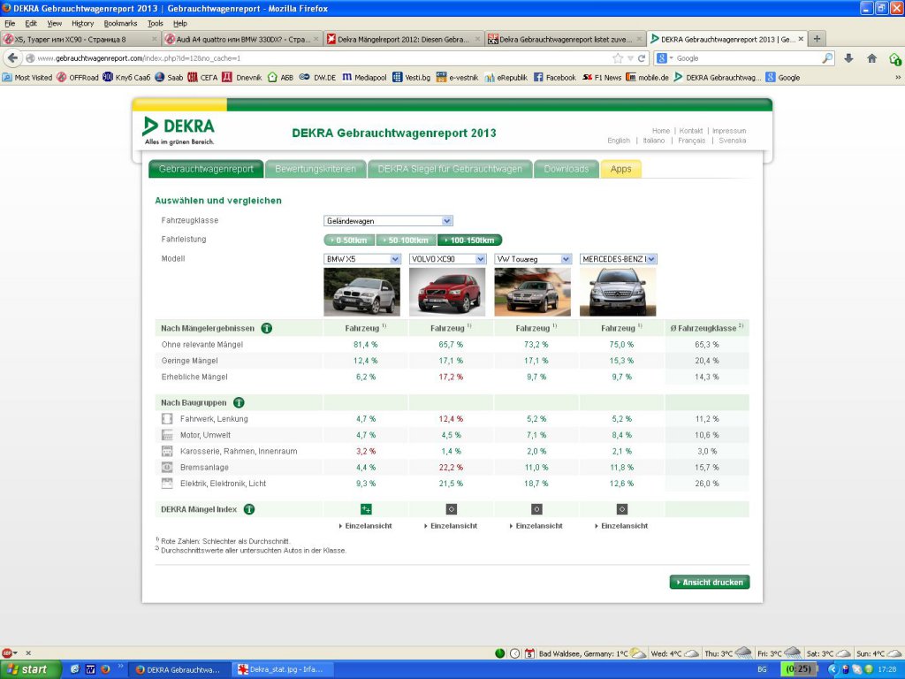This screenshot has height=679, width=905.
Task: Click the browser back arrow button
Action: [12, 58]
